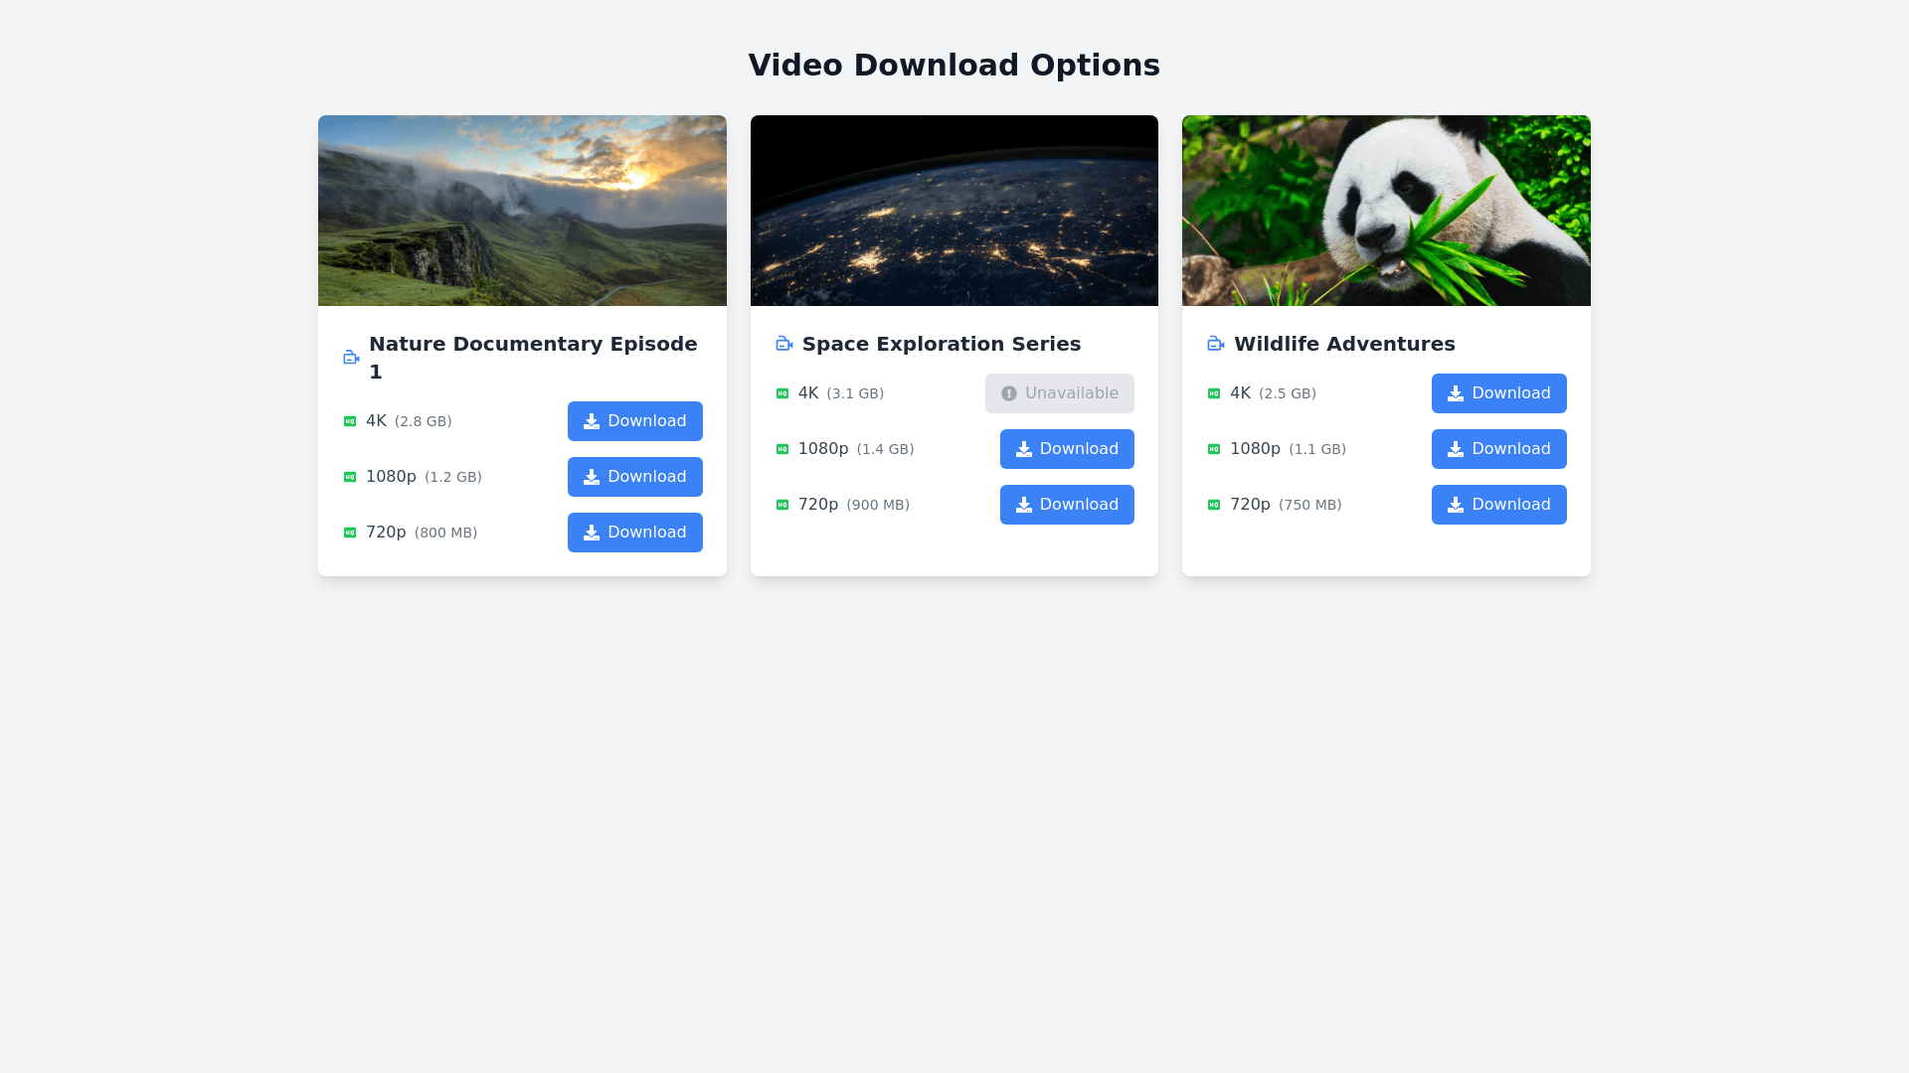Click HD badge icon next to Wildlife 720p
Image resolution: width=1909 pixels, height=1073 pixels.
click(1214, 505)
